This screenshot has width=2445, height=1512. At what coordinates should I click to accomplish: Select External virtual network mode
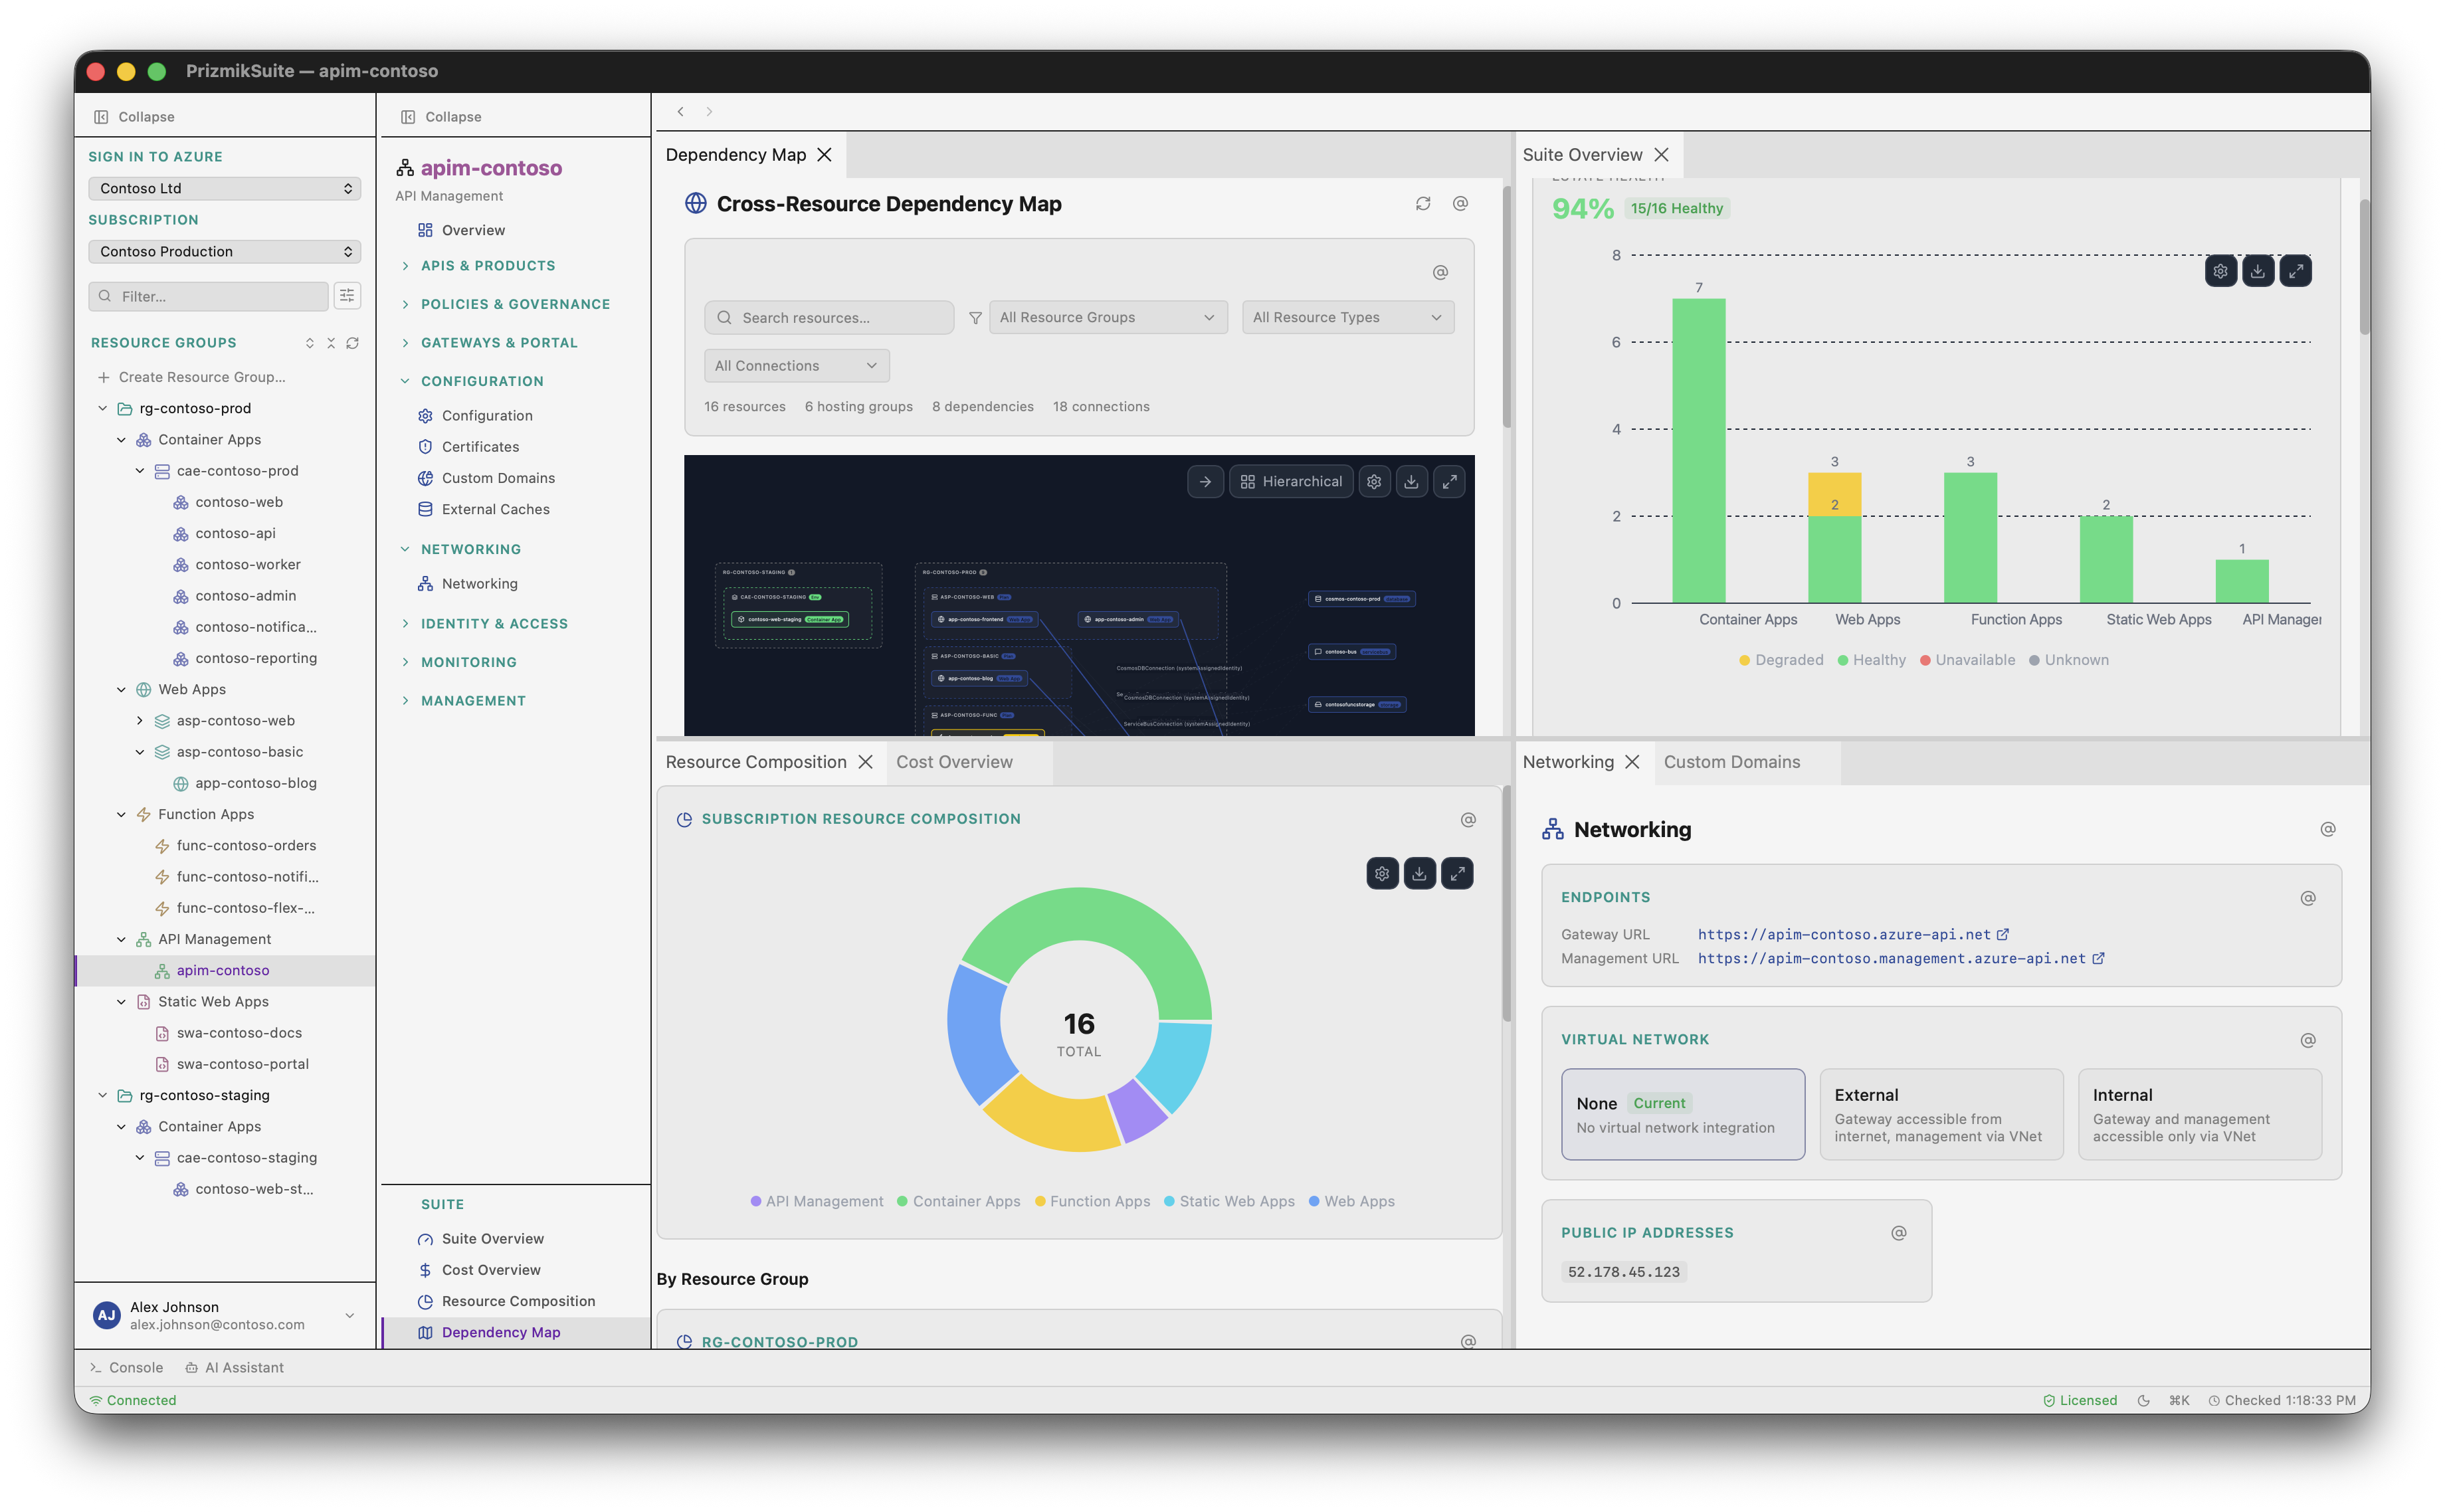(1941, 1115)
